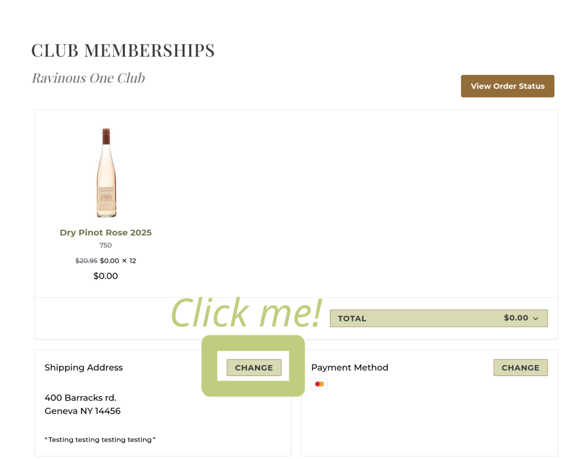Image resolution: width=563 pixels, height=459 pixels.
Task: Click the × 12 quantity text
Action: tap(129, 260)
